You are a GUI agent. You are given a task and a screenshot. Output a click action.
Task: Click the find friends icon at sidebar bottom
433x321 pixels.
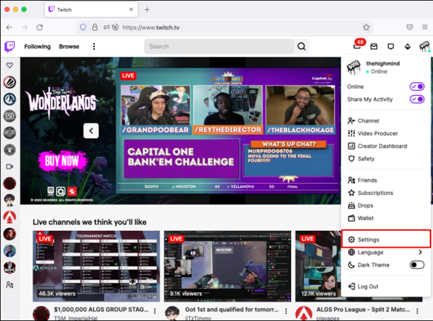click(9, 285)
